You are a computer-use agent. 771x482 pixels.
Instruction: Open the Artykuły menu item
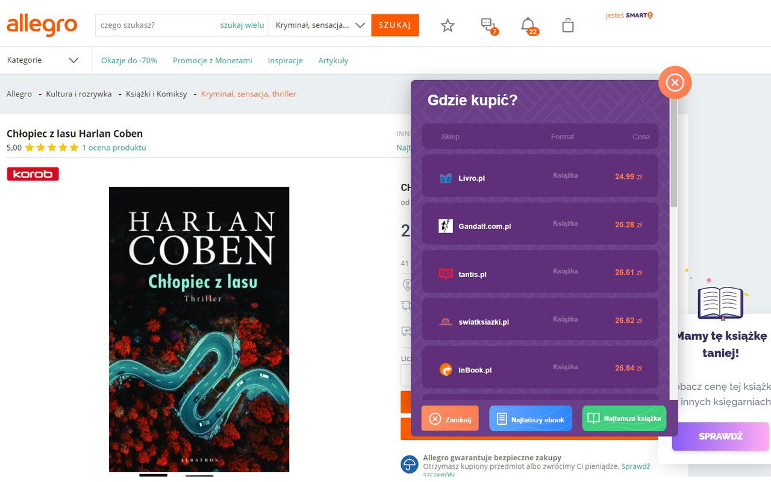[x=333, y=60]
